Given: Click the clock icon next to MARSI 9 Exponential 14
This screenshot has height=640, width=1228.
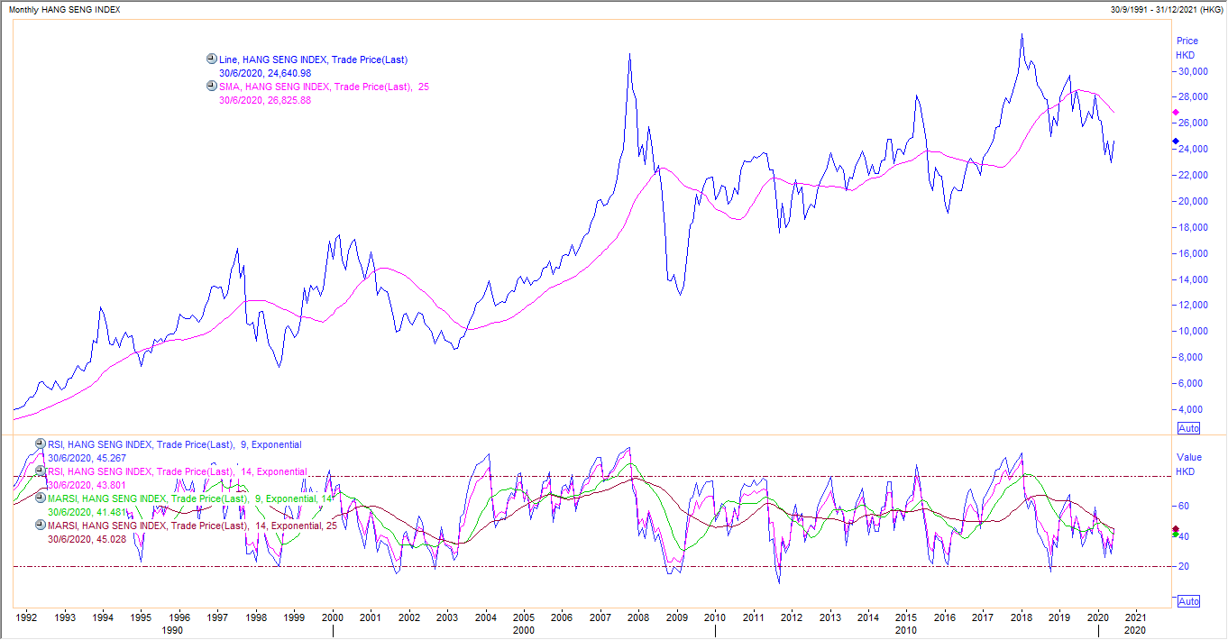Looking at the screenshot, I should (40, 498).
